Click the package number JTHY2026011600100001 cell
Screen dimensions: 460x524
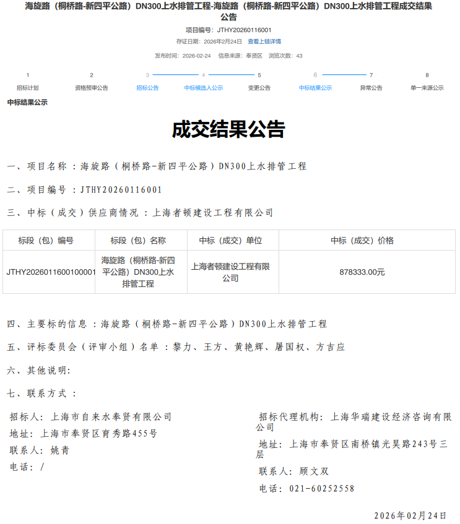coord(50,272)
